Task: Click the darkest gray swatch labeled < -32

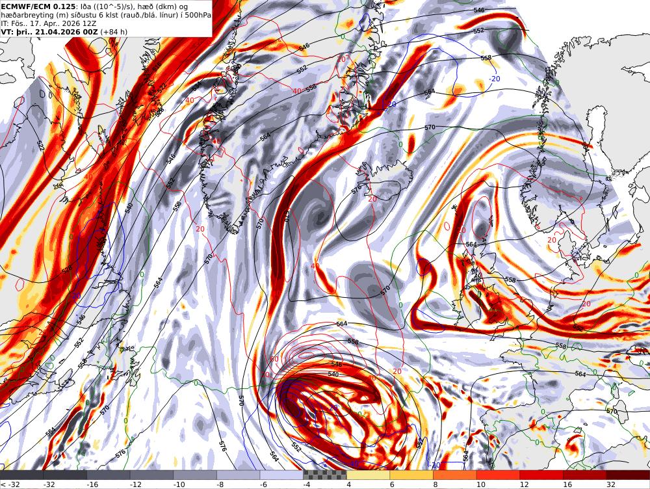Action: click(x=21, y=475)
